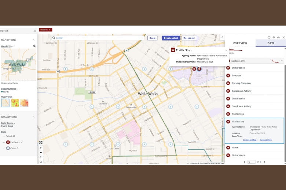Viewport: 286px width, 190px height.
Task: Switch to the OVERVIEW tab
Action: (240, 43)
